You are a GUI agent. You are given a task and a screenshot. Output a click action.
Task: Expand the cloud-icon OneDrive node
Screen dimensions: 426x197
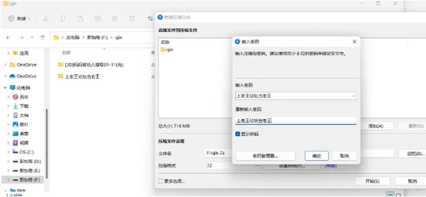(x=5, y=76)
